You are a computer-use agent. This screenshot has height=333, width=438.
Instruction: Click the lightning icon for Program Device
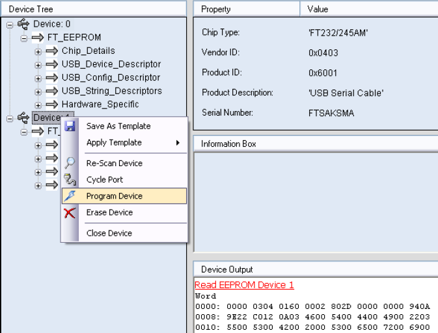pos(70,196)
